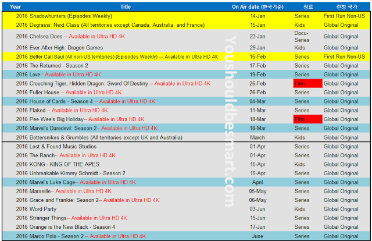Screen dimensions: 372x241
Task: Select First Run Non-US in Shadowhunters row
Action: [344, 16]
